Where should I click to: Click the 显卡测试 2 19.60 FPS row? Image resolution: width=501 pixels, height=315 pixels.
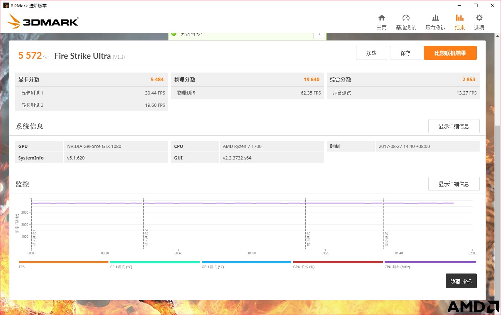[x=91, y=105]
